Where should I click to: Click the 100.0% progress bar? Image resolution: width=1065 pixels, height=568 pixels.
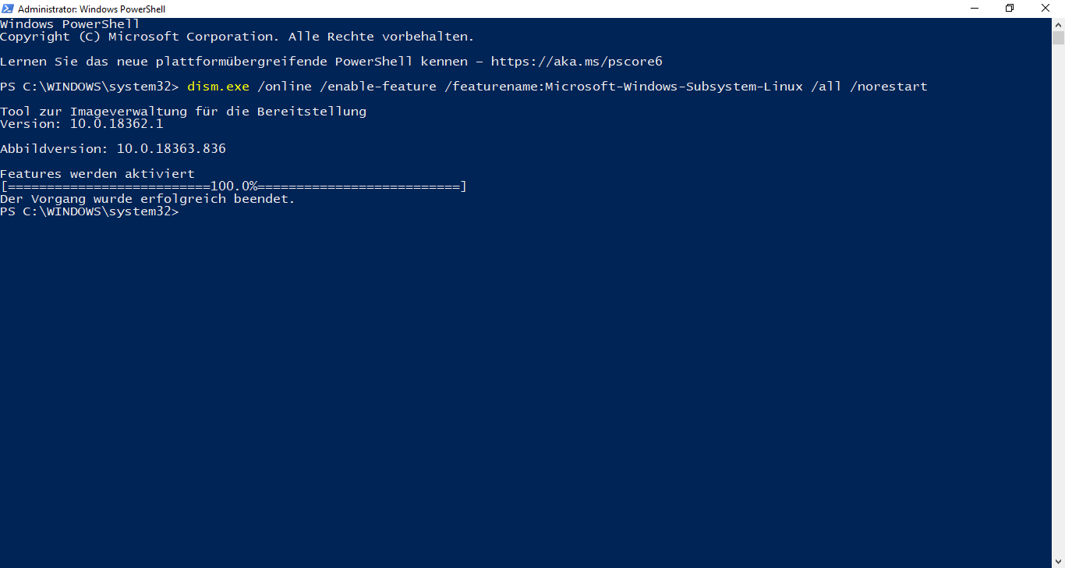click(233, 186)
